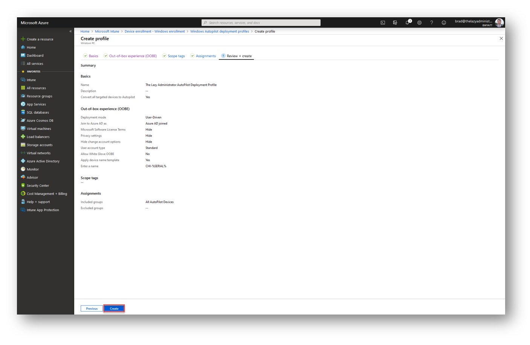The height and width of the screenshot is (345, 530).
Task: Open Intune icon in favorites
Action: coord(23,80)
